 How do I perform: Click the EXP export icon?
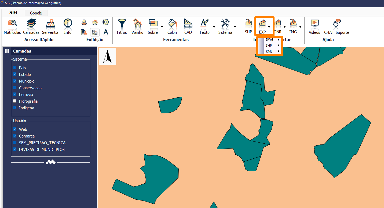click(x=262, y=26)
